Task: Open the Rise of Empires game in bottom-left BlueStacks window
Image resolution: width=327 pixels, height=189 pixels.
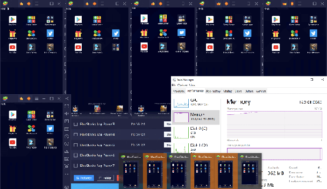Action: coord(50,142)
